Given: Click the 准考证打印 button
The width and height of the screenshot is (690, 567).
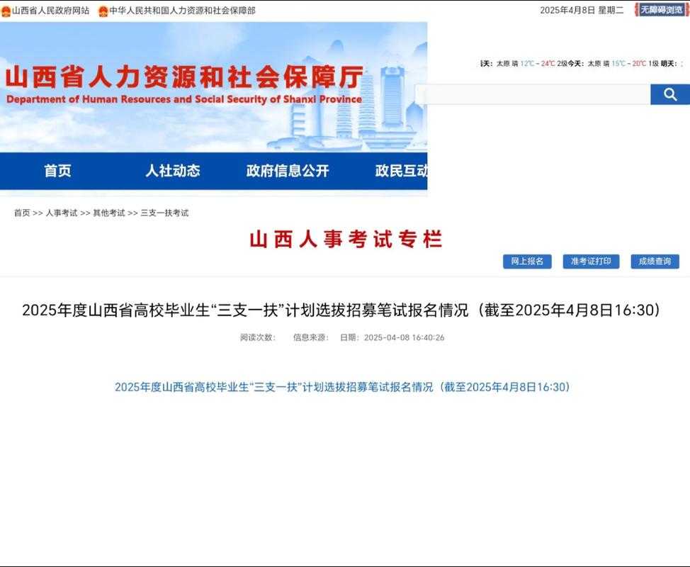Looking at the screenshot, I should coord(591,261).
